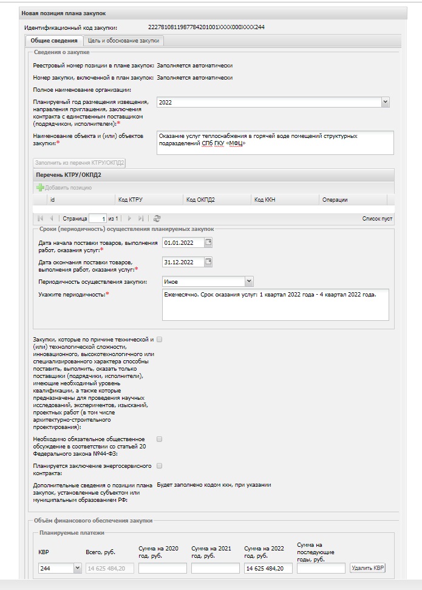Click Список пуст status text

(377, 219)
